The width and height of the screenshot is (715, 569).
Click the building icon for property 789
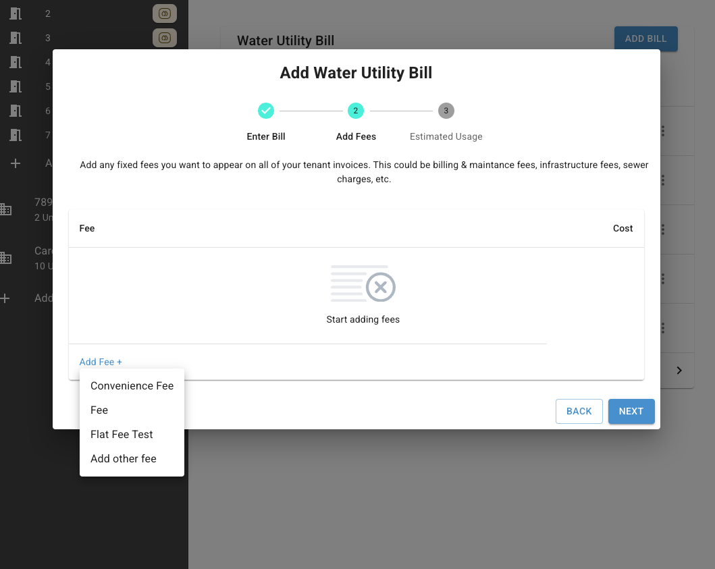point(5,209)
